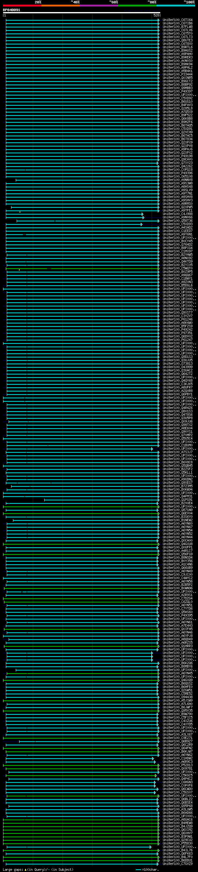This screenshot has width=198, height=872.
Task: Click hit label UniRef100_Q58T36
Action: coord(177,221)
